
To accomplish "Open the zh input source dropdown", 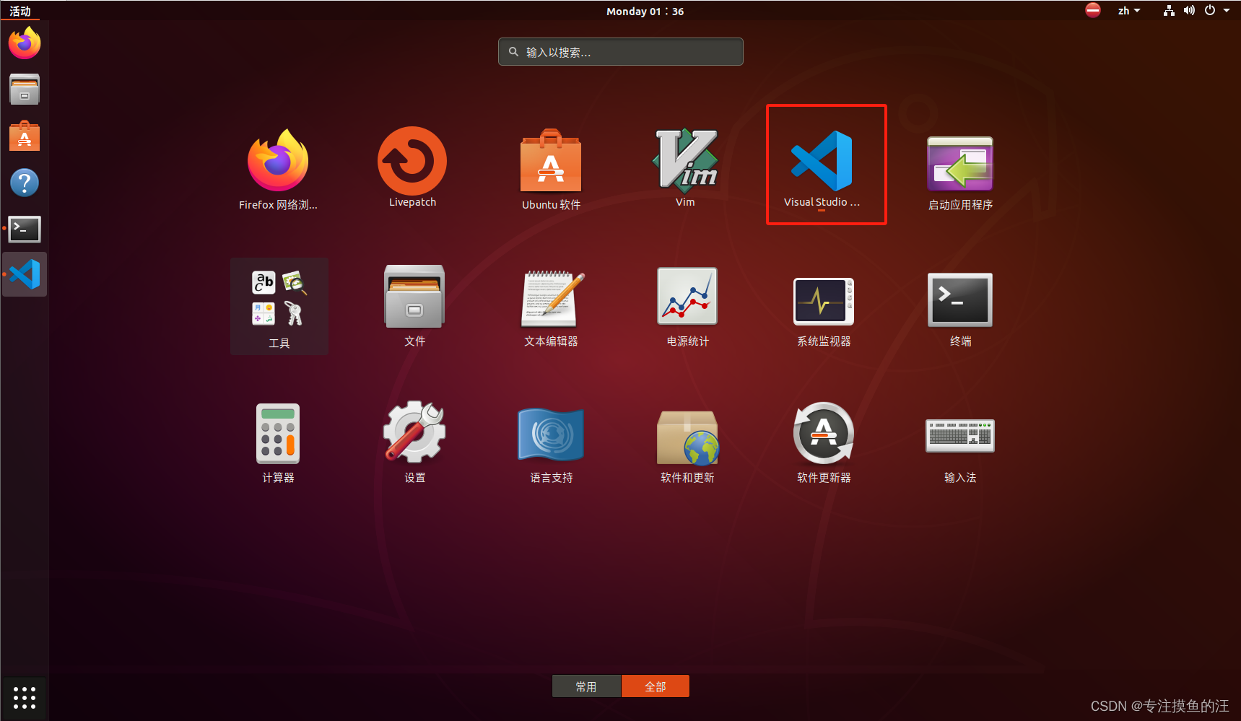I will 1129,11.
